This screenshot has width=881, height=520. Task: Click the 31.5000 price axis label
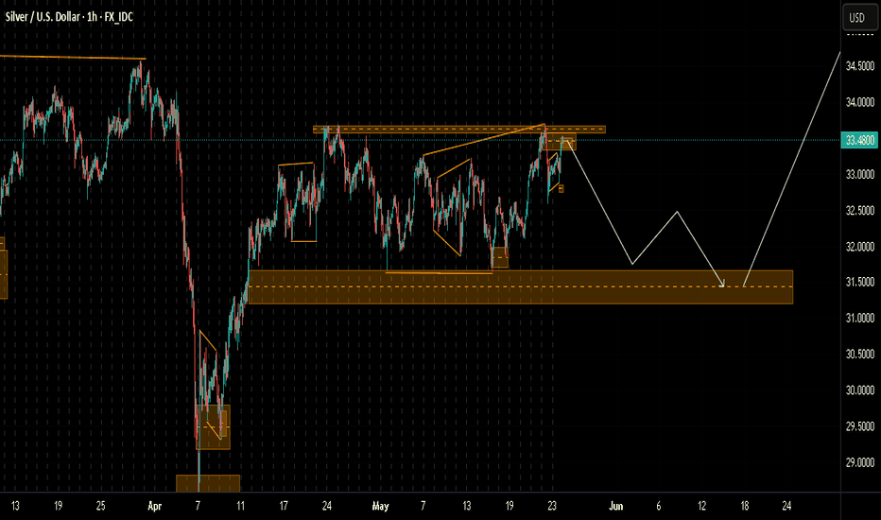click(859, 282)
